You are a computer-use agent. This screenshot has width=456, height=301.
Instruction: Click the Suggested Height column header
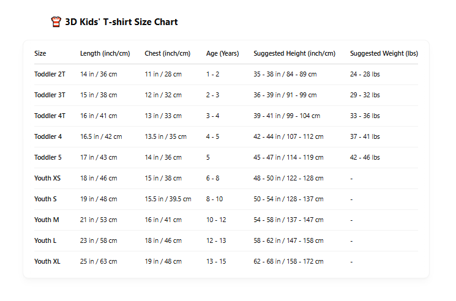click(294, 53)
